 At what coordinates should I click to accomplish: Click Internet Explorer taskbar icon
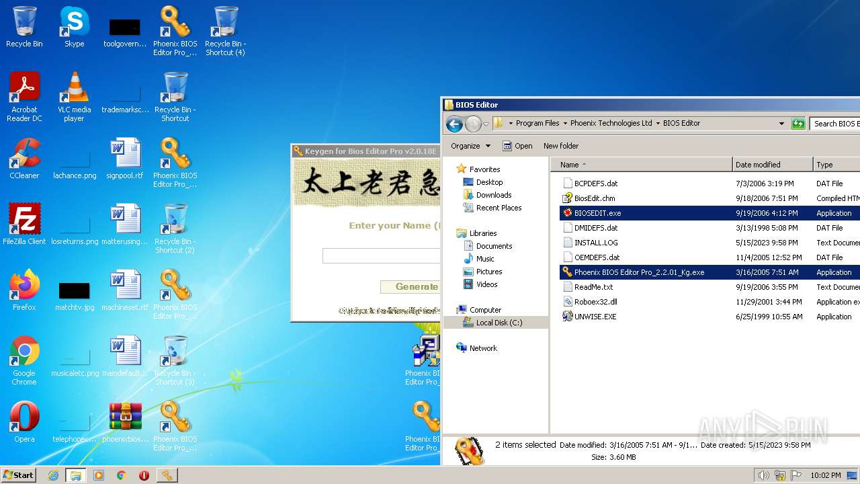[x=53, y=475]
